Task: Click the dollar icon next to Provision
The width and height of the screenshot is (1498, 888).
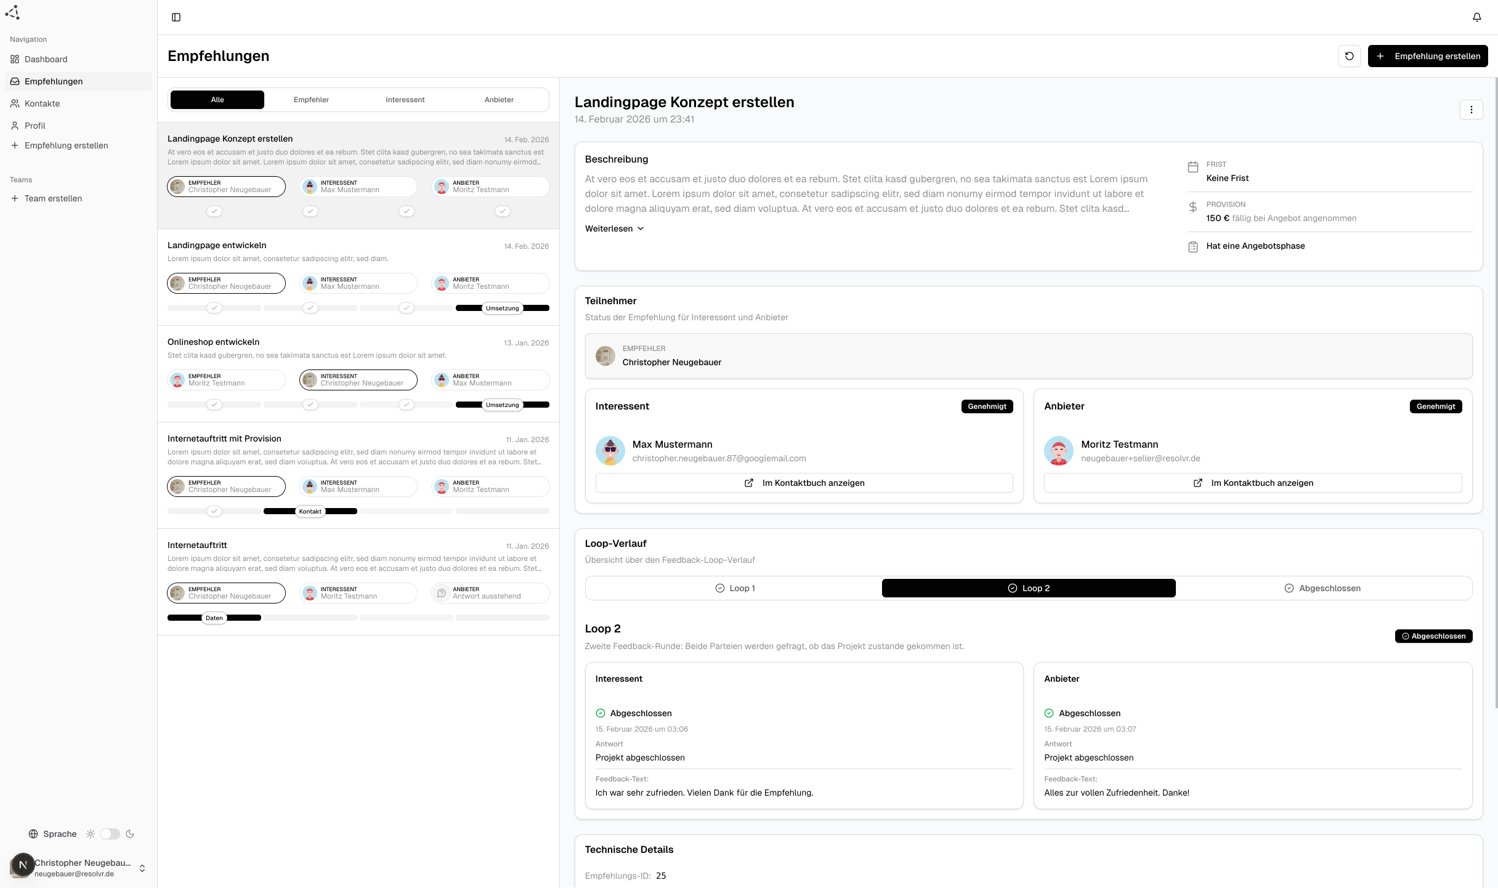Action: click(x=1192, y=207)
